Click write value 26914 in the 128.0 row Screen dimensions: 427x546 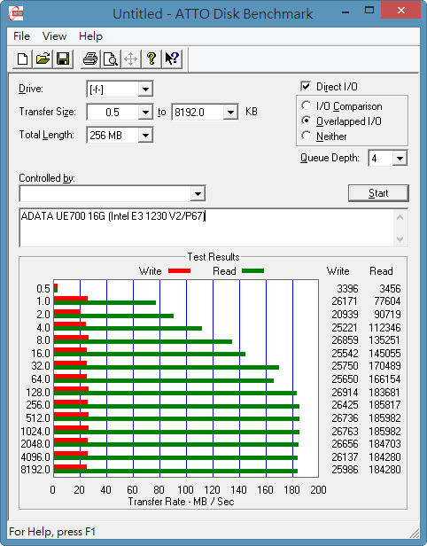click(345, 393)
